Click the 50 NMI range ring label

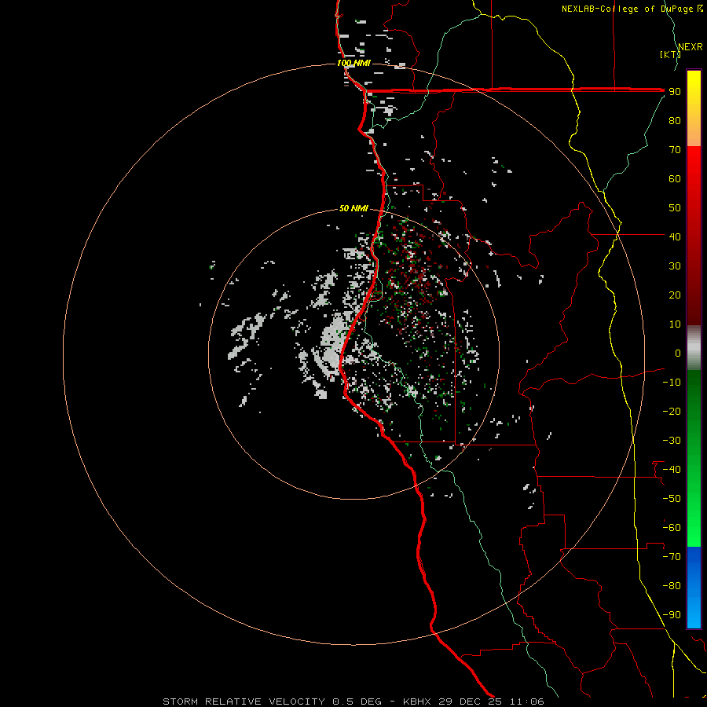353,208
